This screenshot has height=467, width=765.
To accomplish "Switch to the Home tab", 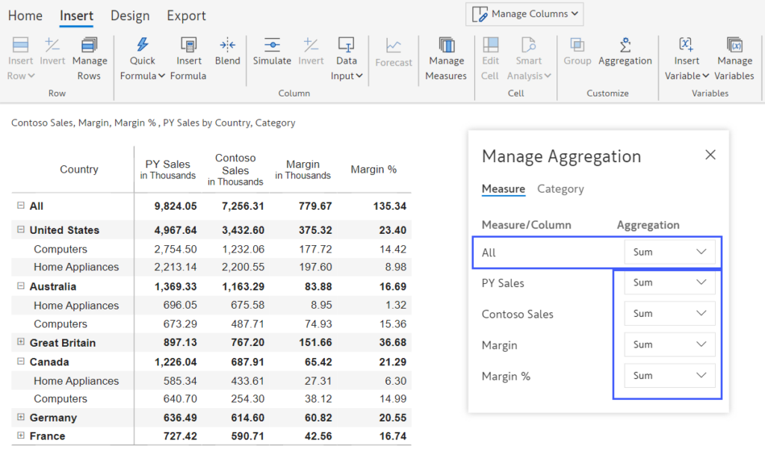I will (x=25, y=16).
